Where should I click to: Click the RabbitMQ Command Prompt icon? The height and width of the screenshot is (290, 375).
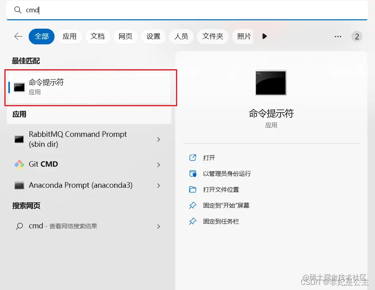coord(19,139)
